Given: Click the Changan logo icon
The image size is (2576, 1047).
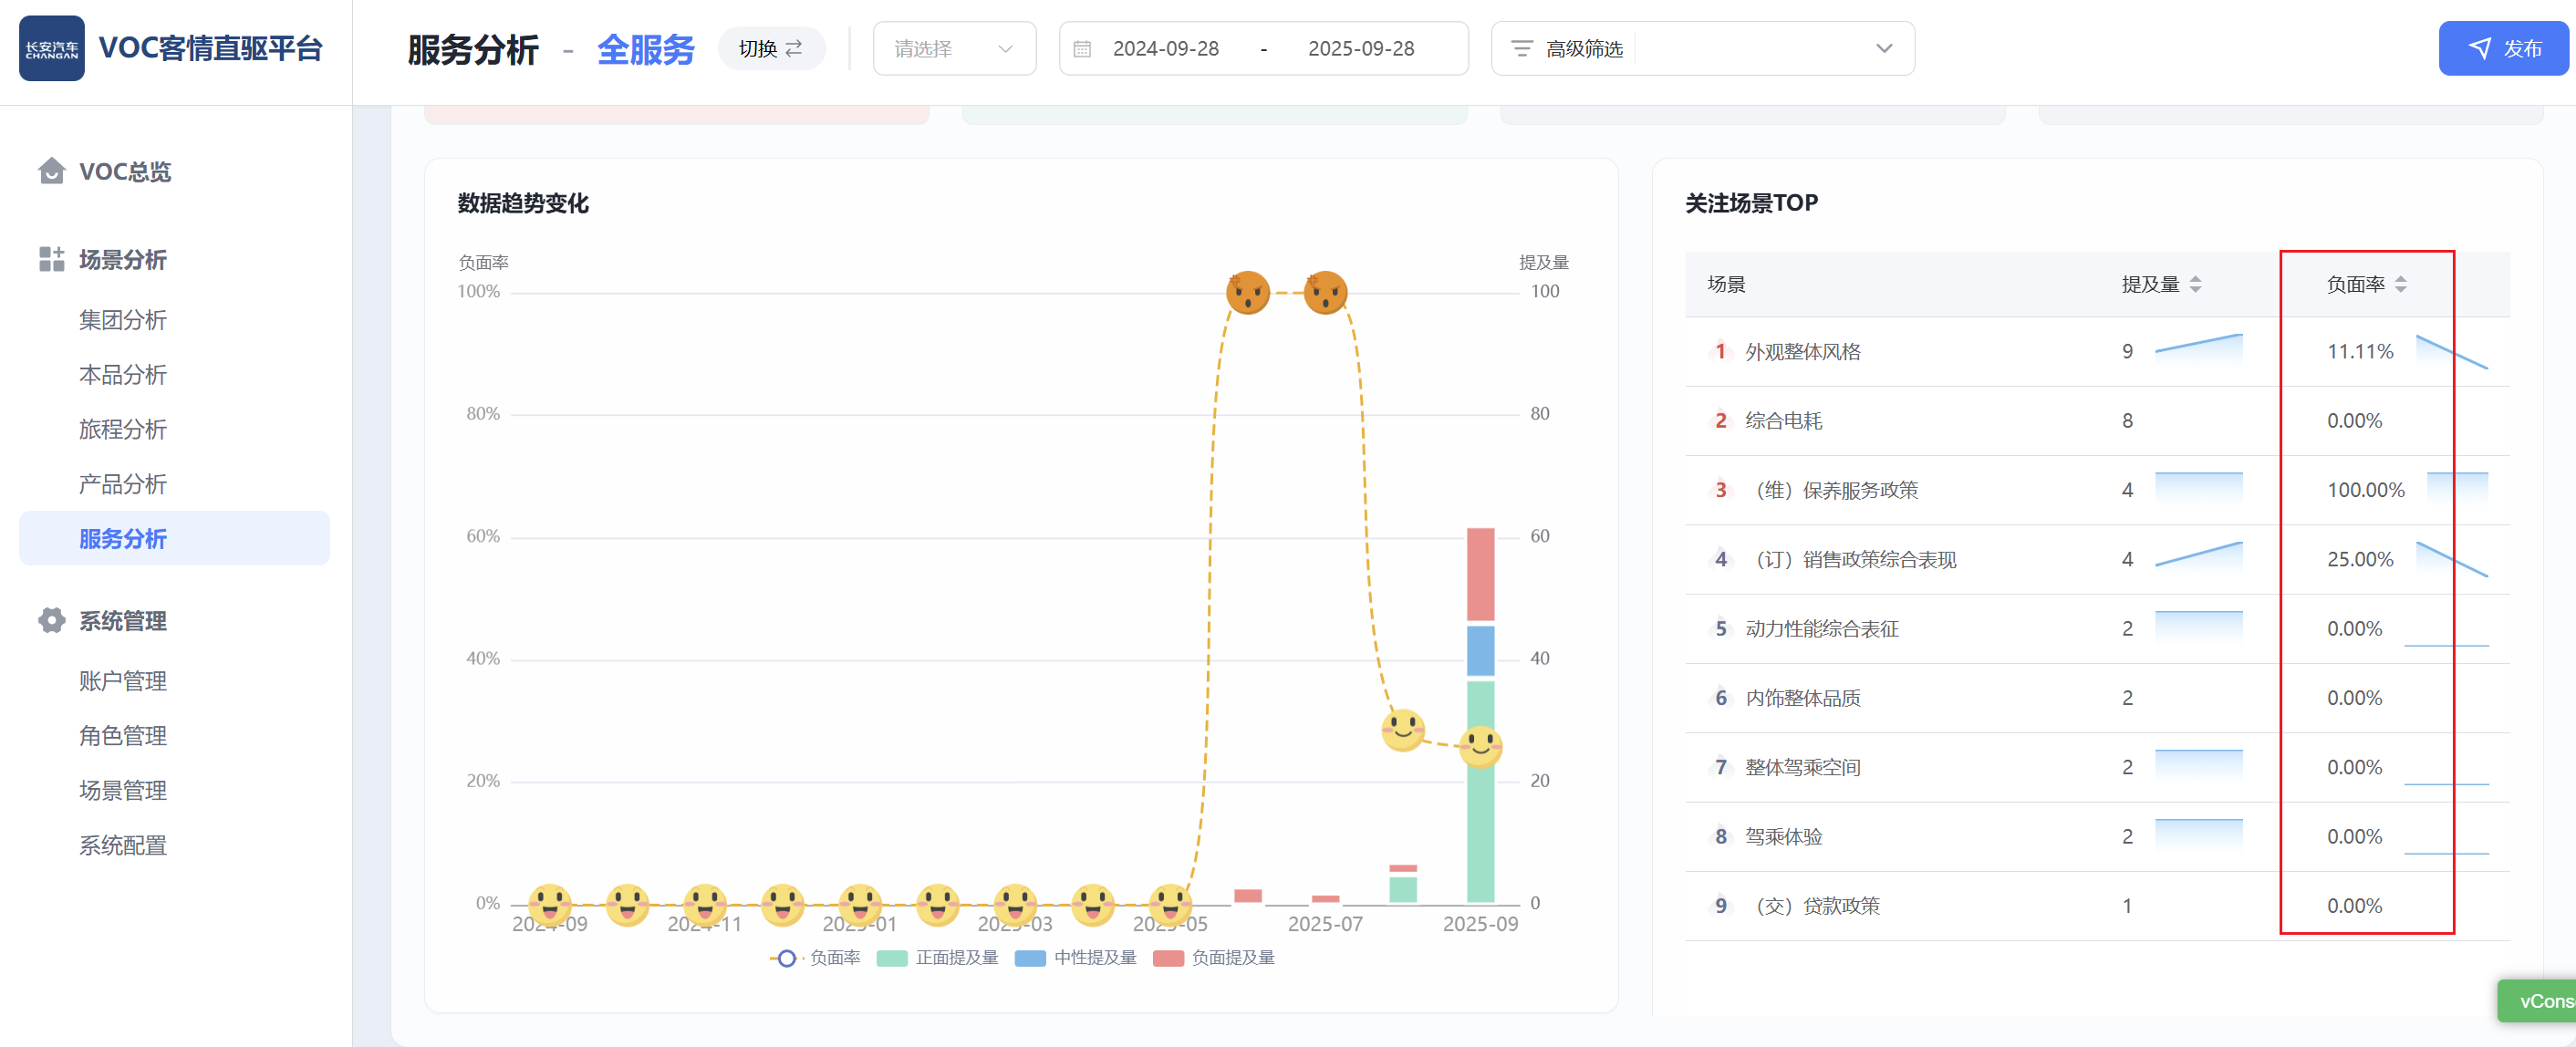Looking at the screenshot, I should [x=52, y=48].
